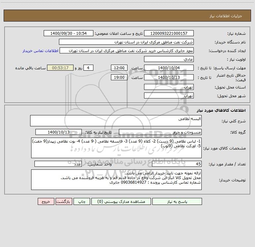Image resolution: width=255 pixels, height=247 pixels.
Task: Click the چاپ print button
Action: [82, 201]
